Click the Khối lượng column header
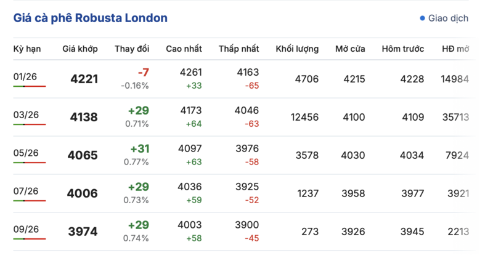The width and height of the screenshot is (493, 258). 297,49
